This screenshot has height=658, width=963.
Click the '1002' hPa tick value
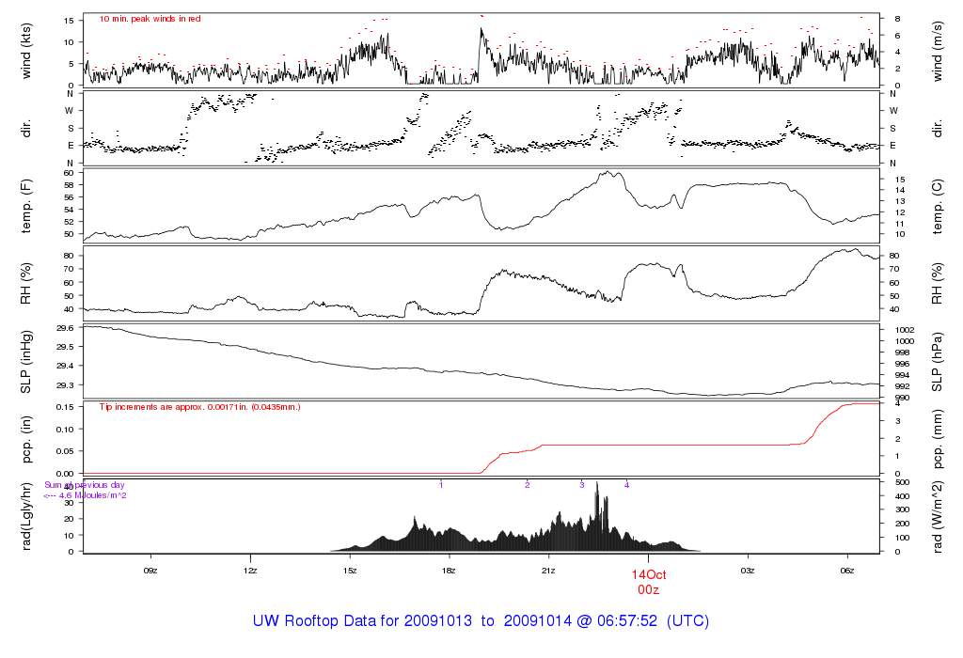coord(905,330)
